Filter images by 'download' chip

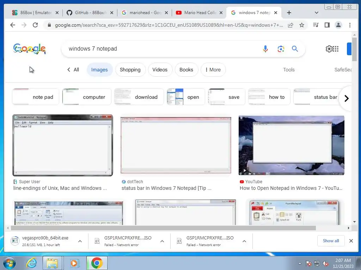[139, 97]
